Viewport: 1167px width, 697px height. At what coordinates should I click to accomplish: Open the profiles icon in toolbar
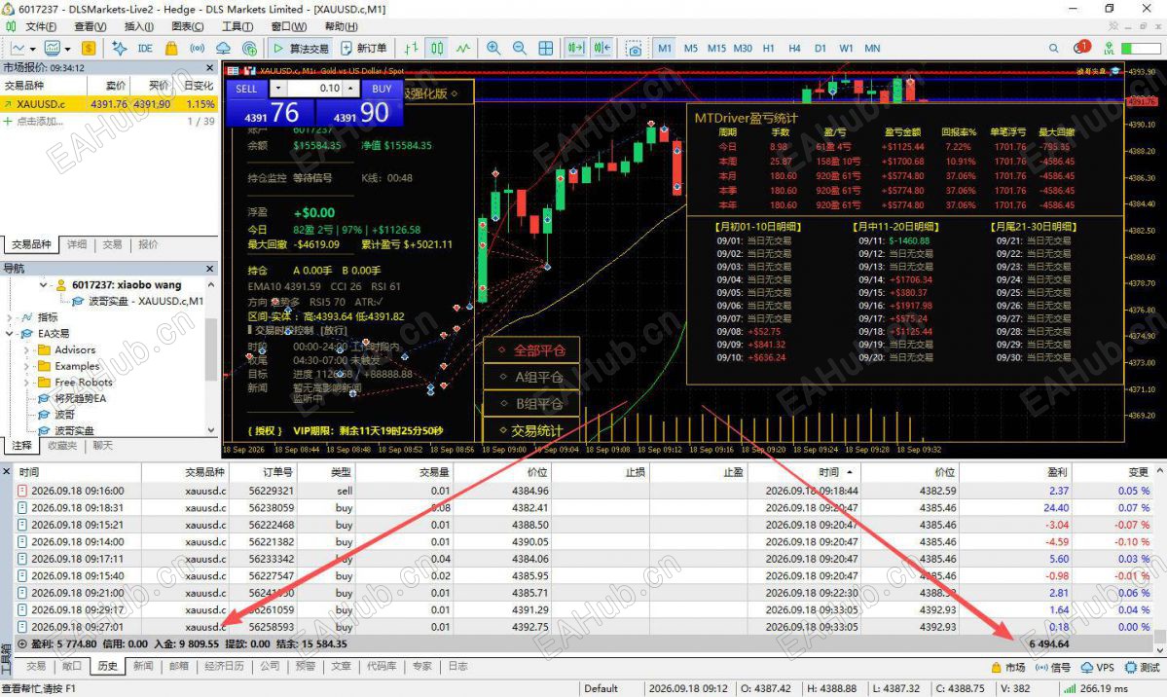click(53, 49)
